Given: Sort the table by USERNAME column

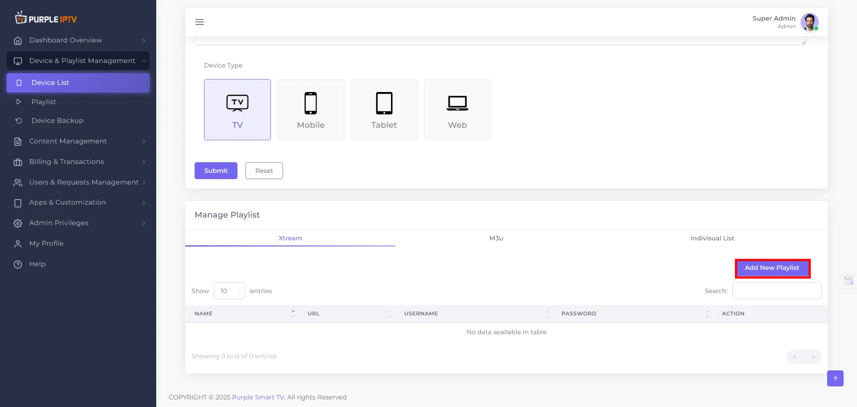Looking at the screenshot, I should 474,314.
